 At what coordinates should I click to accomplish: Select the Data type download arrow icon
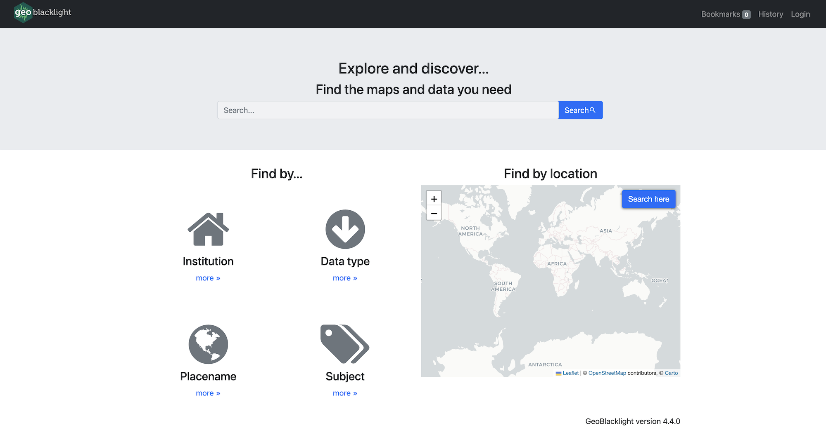345,229
